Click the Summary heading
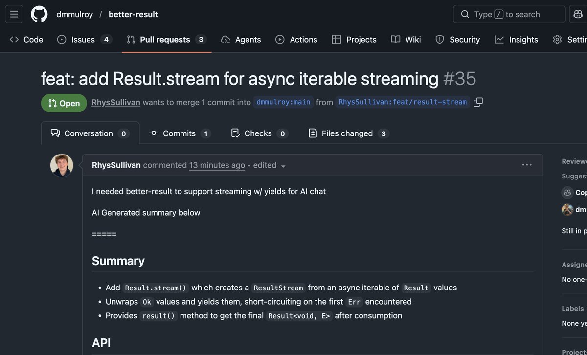587x355 pixels. [x=118, y=261]
